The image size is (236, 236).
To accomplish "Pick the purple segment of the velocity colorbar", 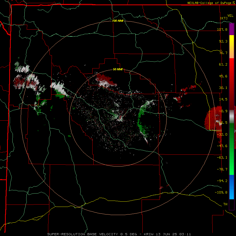I will tap(232, 29).
